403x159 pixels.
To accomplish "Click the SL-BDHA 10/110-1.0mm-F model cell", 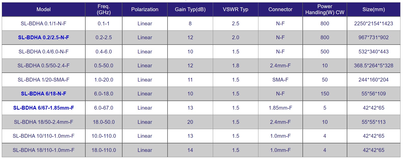I will click(x=44, y=136).
